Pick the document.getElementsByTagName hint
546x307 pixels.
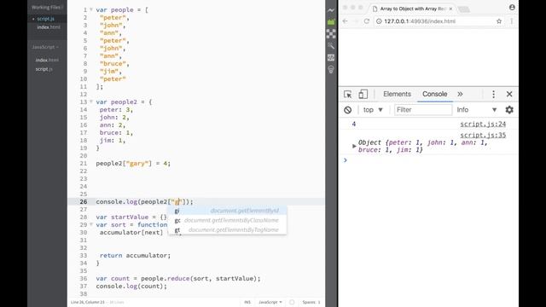coord(228,229)
